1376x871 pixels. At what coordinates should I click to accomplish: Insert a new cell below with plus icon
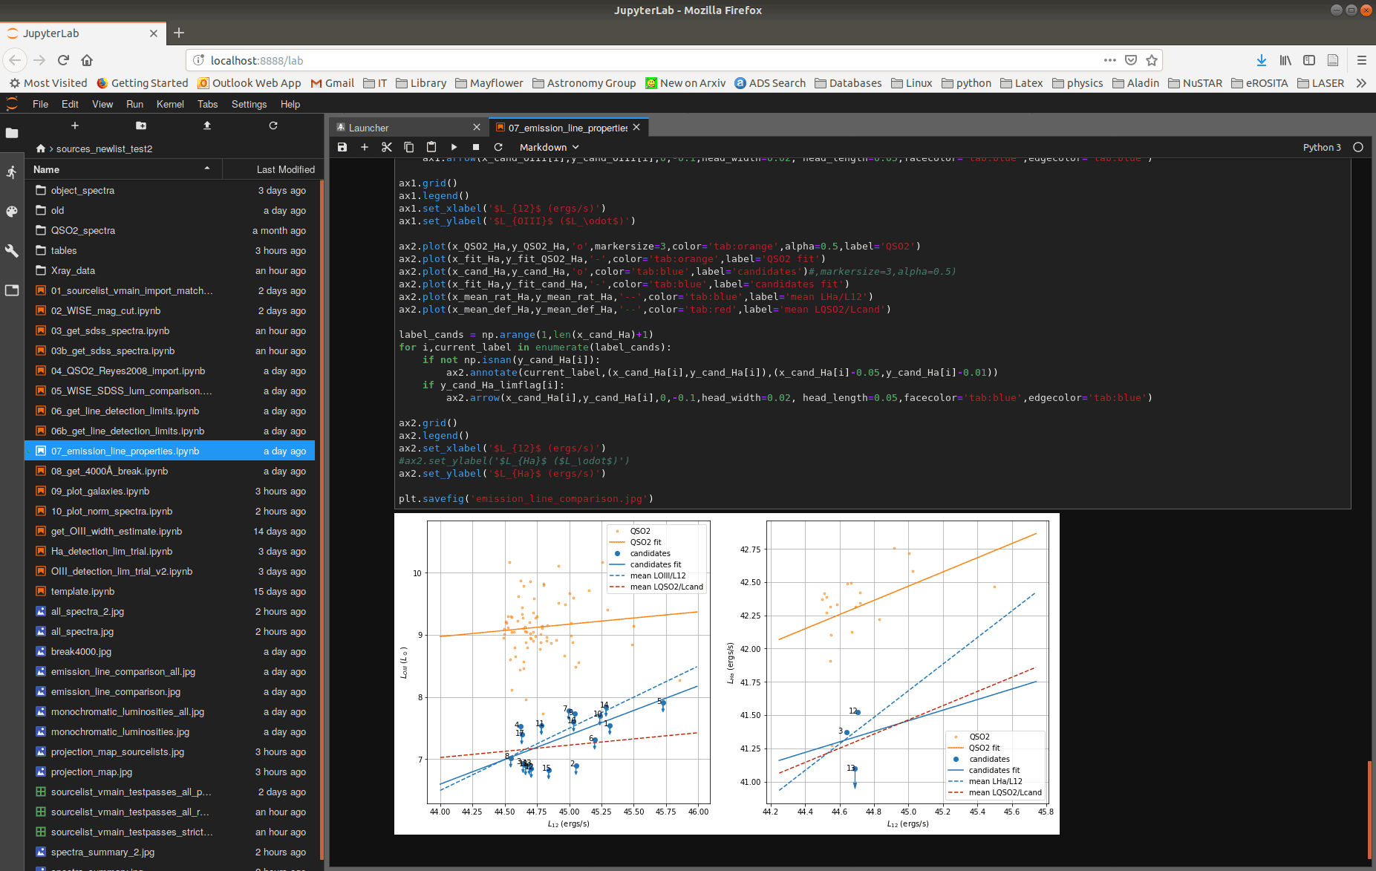tap(365, 147)
